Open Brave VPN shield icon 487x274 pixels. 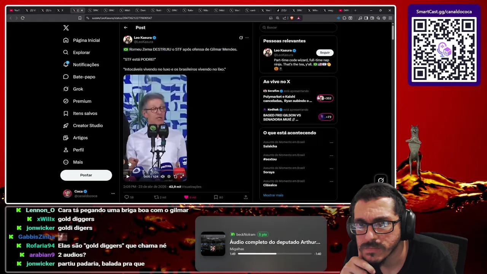click(384, 18)
